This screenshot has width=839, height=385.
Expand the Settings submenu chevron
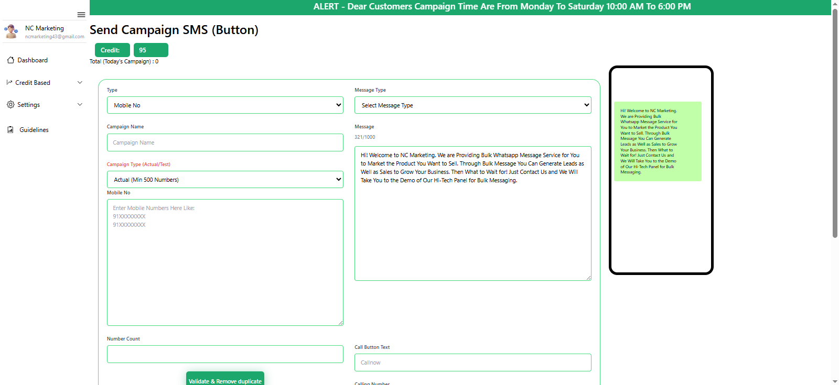(80, 105)
